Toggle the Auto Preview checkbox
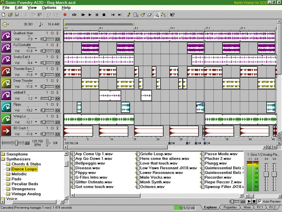 [260, 201]
